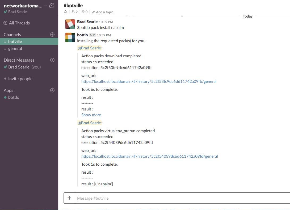View the channel members count
Image resolution: width=290 pixels, height=210 pixels.
tap(75, 12)
